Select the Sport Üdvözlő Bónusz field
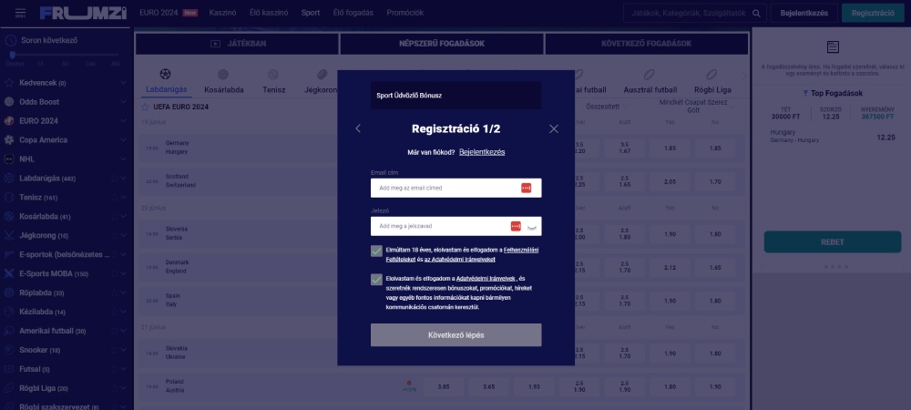This screenshot has width=911, height=410. [x=456, y=96]
